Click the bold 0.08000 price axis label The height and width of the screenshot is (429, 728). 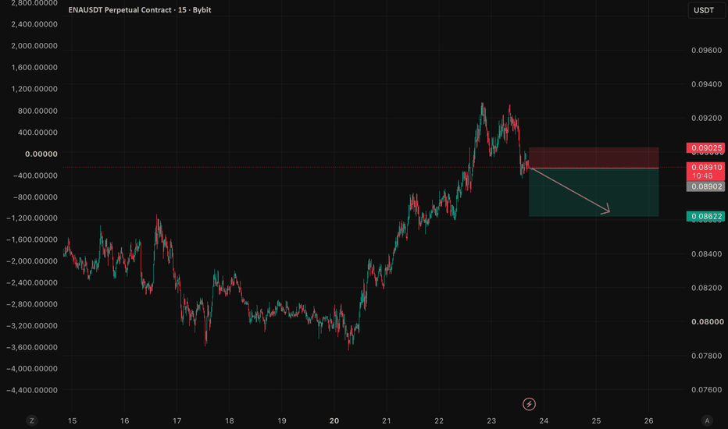707,321
